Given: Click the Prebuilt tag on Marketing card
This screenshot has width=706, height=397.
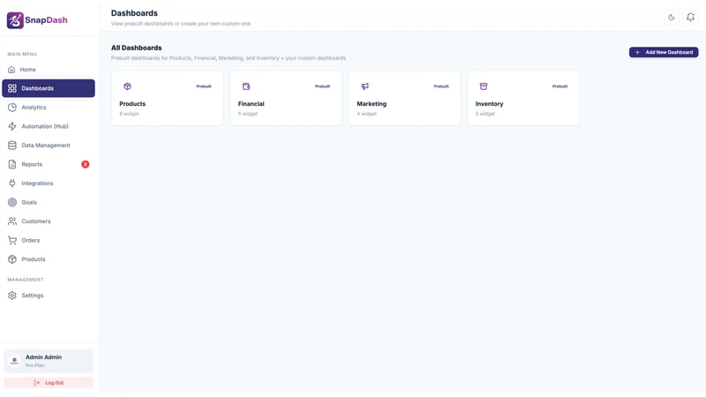Looking at the screenshot, I should 441,86.
